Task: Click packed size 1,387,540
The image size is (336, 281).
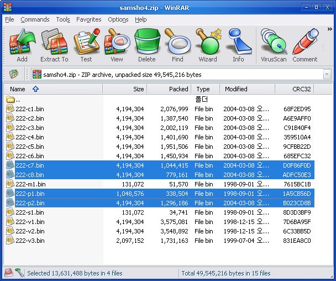Action: [x=174, y=118]
